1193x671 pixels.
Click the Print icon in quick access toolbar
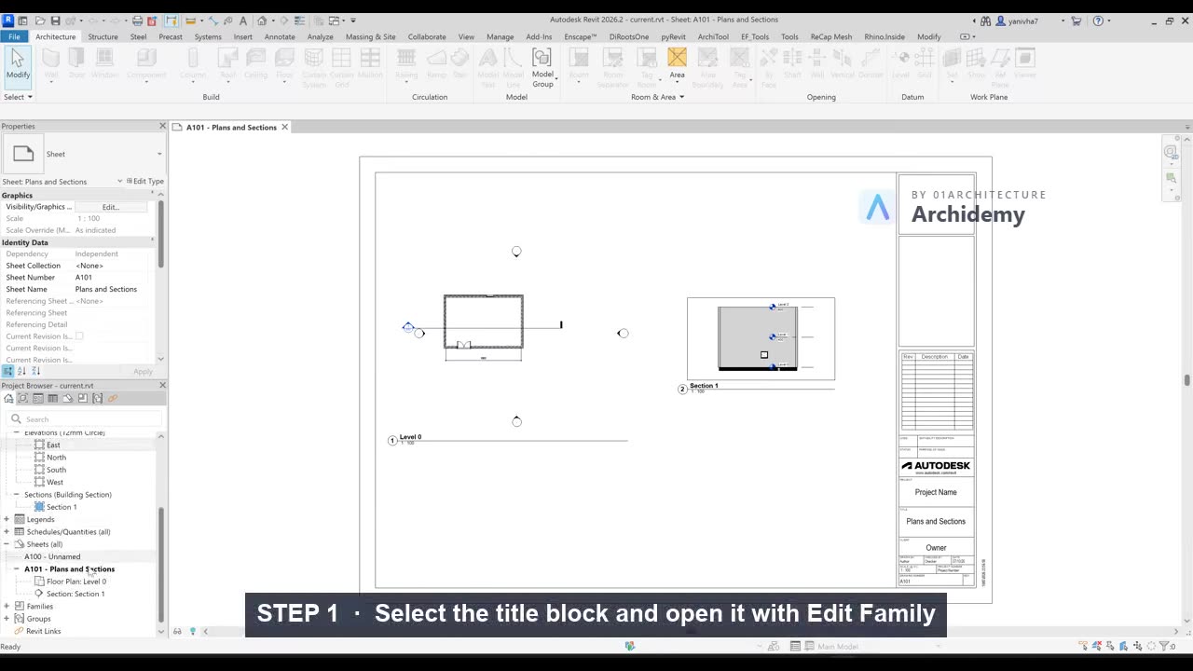tap(138, 21)
